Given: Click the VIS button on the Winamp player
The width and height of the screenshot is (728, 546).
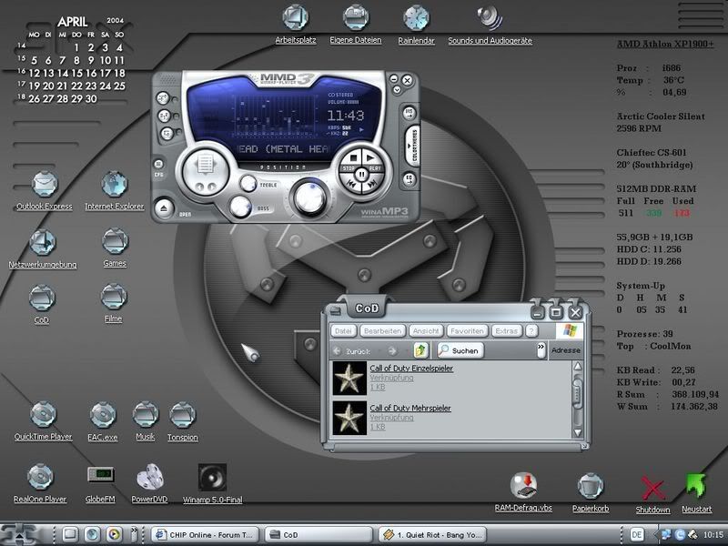Looking at the screenshot, I should 409,112.
